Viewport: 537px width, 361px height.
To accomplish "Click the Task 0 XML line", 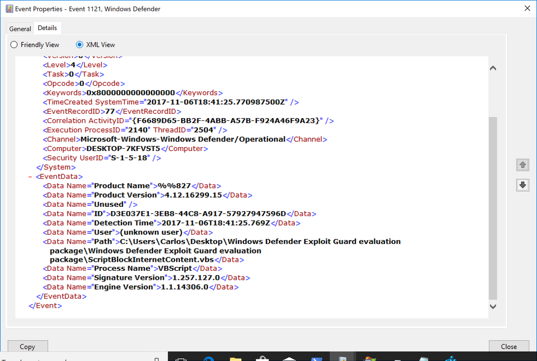I will (73, 74).
